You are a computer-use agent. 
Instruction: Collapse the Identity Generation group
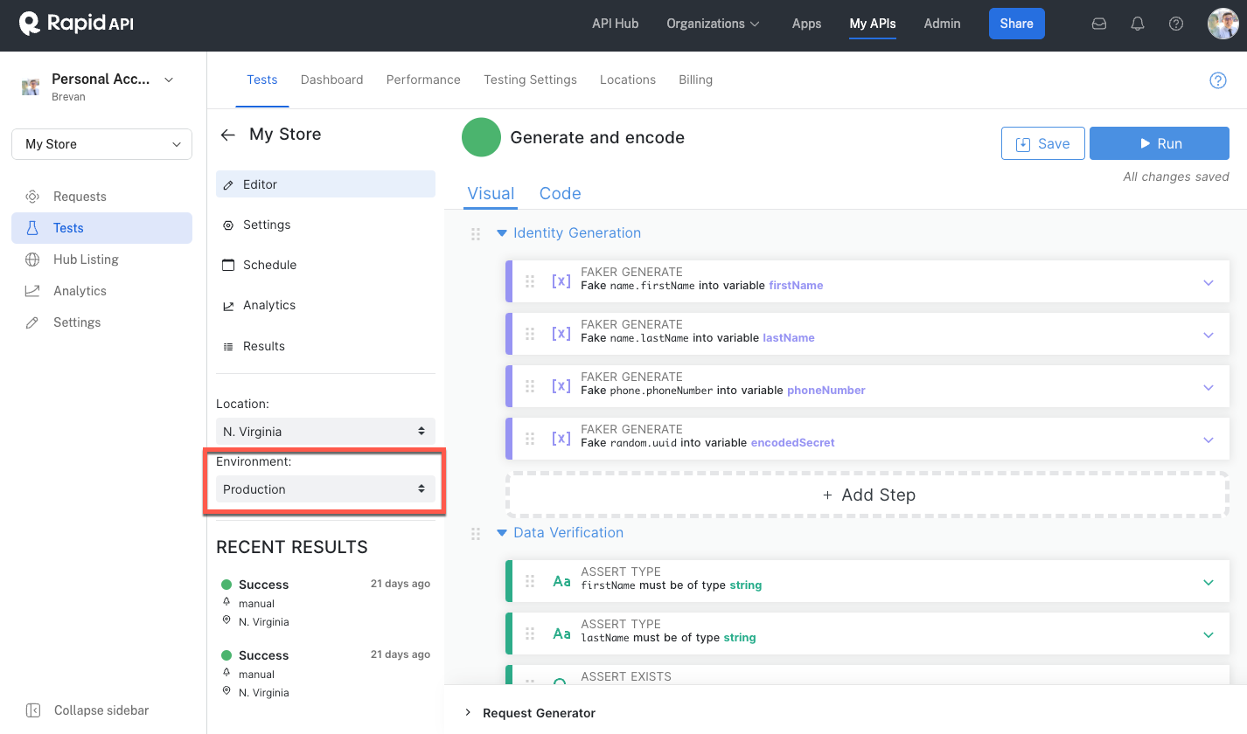pos(502,233)
